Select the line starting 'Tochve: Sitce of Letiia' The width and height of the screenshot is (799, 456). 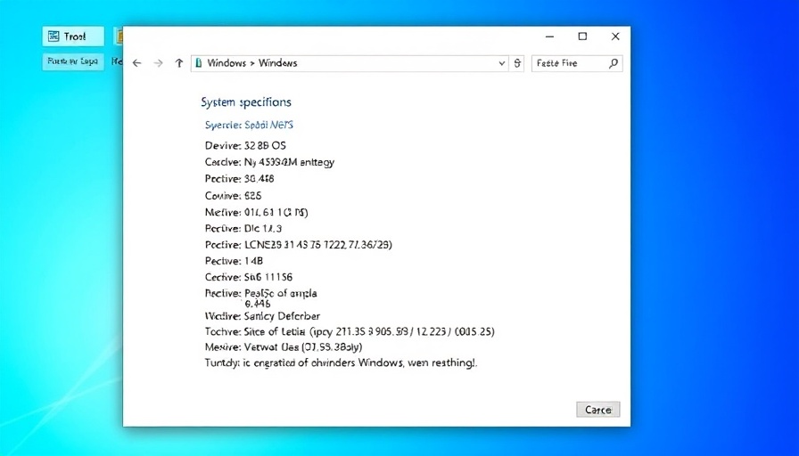(350, 332)
